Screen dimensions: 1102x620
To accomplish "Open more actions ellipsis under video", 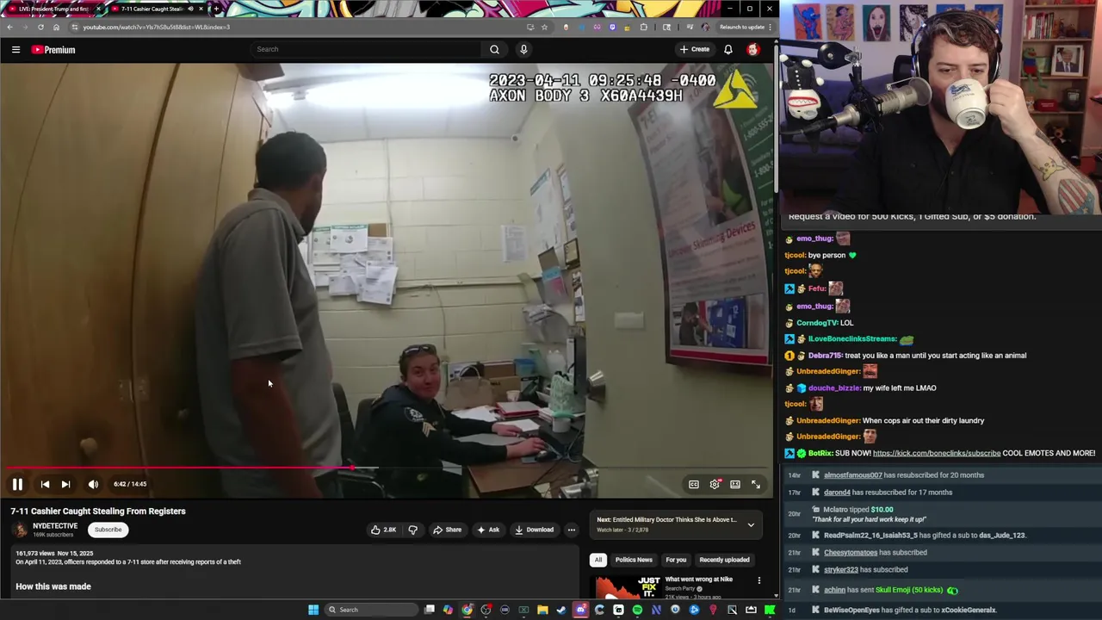I will coord(571,530).
